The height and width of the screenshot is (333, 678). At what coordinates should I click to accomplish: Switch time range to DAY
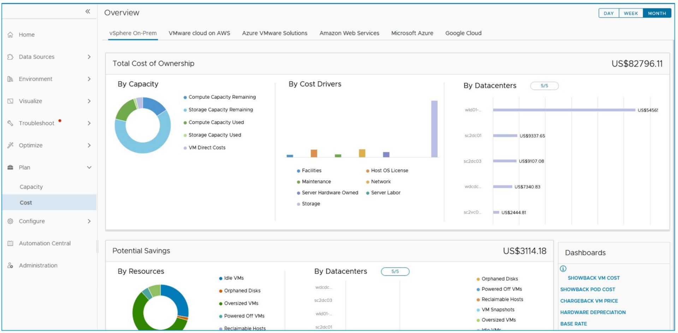point(608,13)
